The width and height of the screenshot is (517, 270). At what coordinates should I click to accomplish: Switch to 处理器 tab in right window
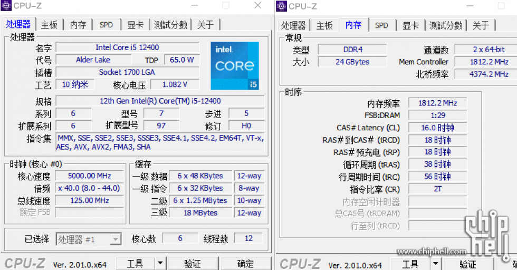tap(293, 25)
